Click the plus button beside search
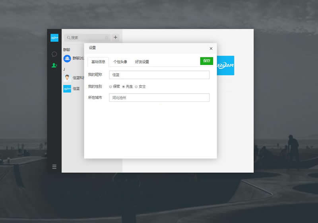Viewport: 318px width, 223px height. (115, 37)
